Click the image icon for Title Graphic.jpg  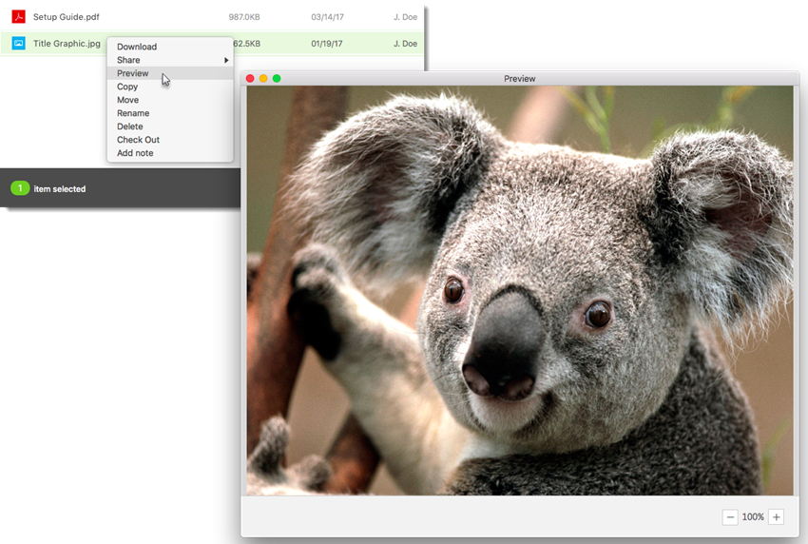tap(18, 43)
